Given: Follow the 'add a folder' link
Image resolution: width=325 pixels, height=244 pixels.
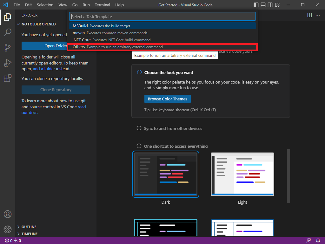Looking at the screenshot, I should (44, 69).
